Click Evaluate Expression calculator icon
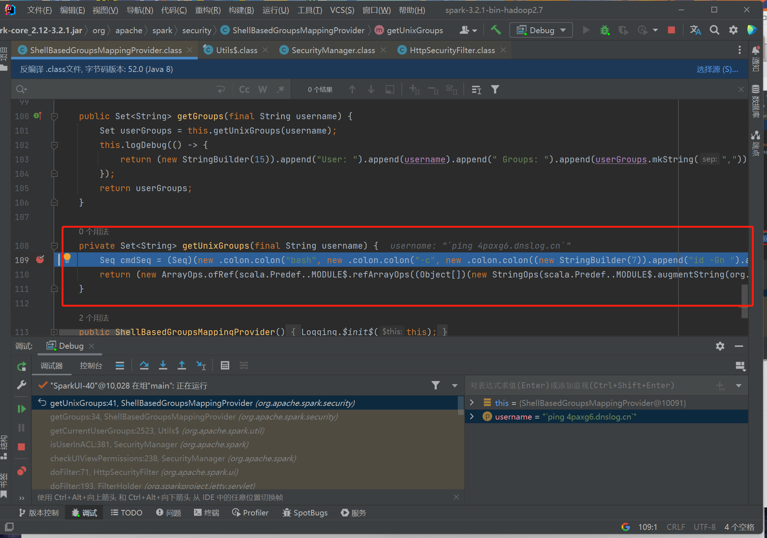767x538 pixels. coord(225,365)
